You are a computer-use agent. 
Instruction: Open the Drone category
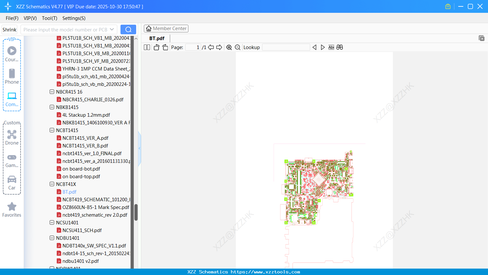12,137
